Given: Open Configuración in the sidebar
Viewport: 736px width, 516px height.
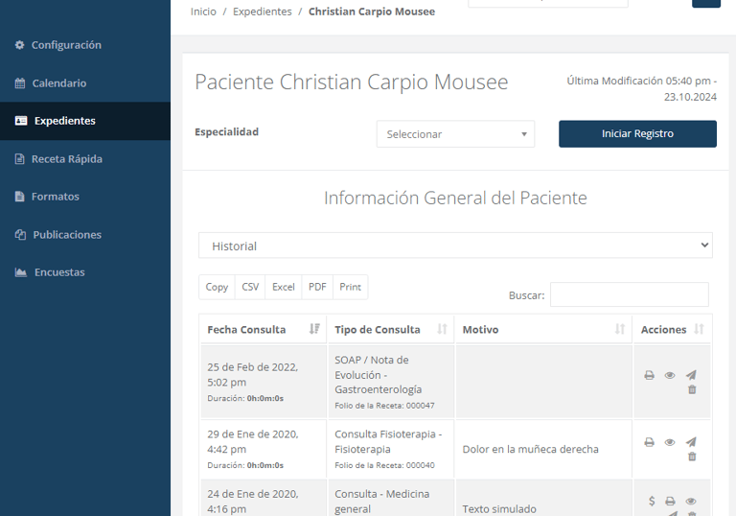Looking at the screenshot, I should coord(85,45).
